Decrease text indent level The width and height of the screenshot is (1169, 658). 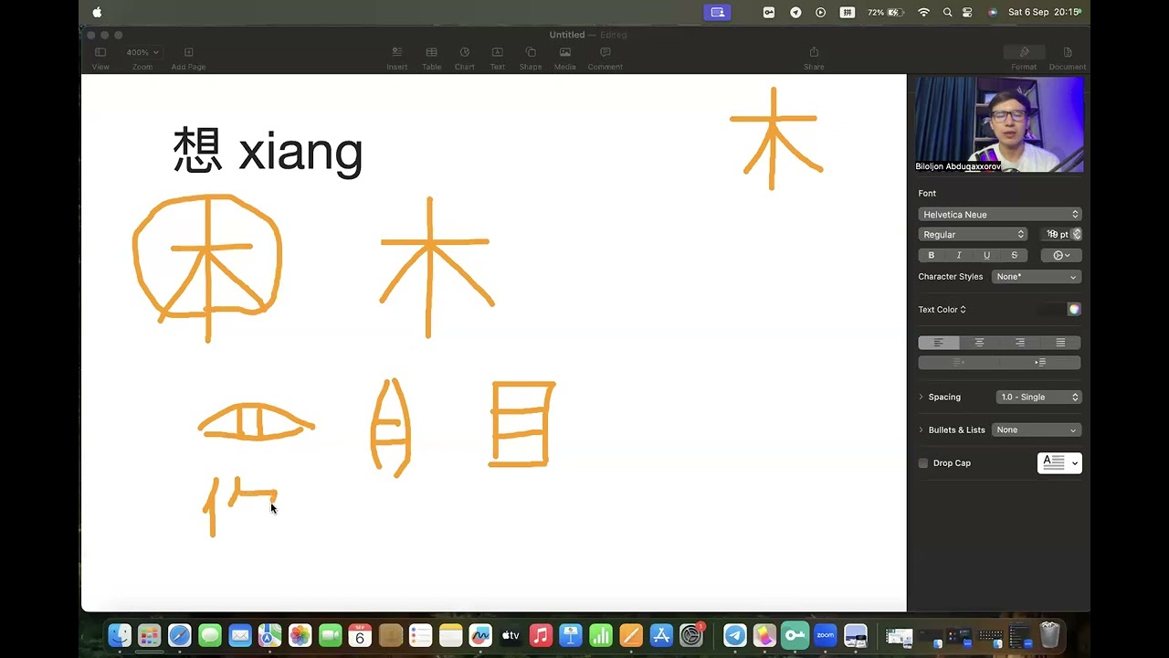pyautogui.click(x=959, y=362)
